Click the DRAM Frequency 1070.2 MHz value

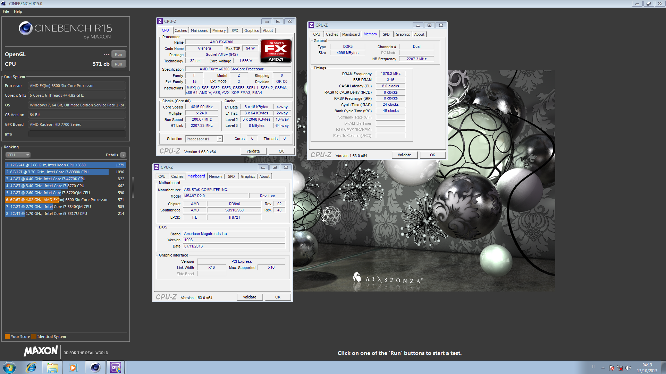click(390, 73)
